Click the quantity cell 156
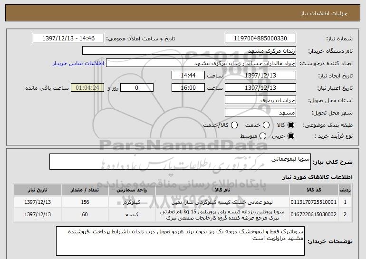The image size is (366, 259). coord(85,202)
